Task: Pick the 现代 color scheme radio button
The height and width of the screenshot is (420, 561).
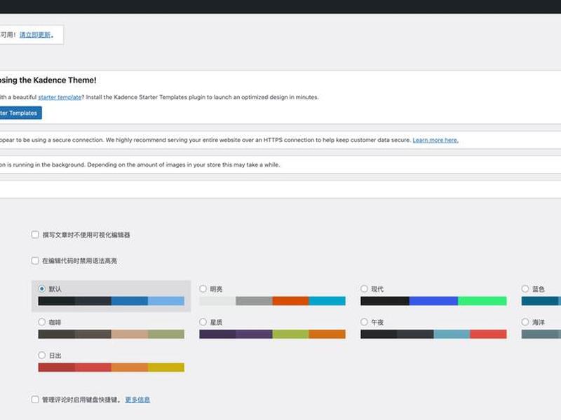Action: coord(364,288)
